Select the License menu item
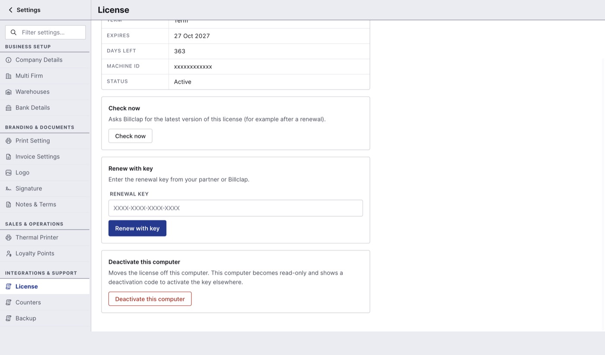The height and width of the screenshot is (355, 605). (x=45, y=286)
